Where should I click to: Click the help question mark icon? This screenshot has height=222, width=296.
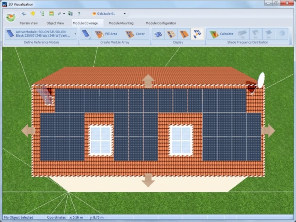[79, 14]
